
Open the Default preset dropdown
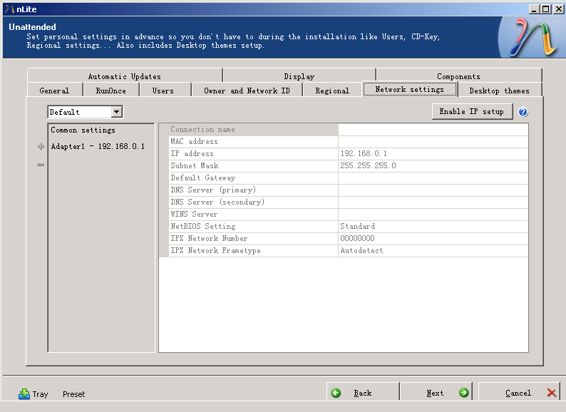pyautogui.click(x=117, y=112)
